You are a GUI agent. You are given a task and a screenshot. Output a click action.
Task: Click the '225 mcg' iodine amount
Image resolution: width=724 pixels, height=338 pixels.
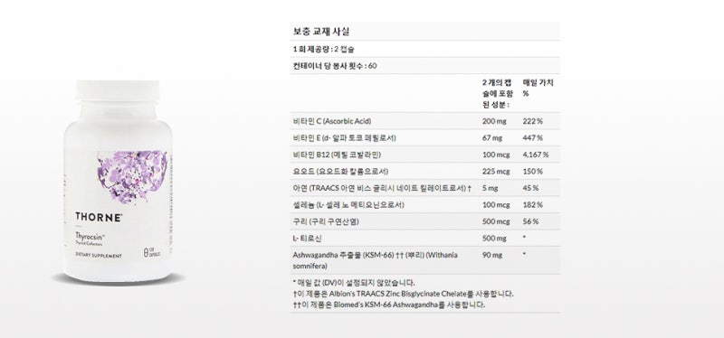496,172
